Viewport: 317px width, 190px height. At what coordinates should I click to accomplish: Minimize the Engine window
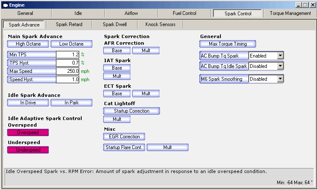298,5
